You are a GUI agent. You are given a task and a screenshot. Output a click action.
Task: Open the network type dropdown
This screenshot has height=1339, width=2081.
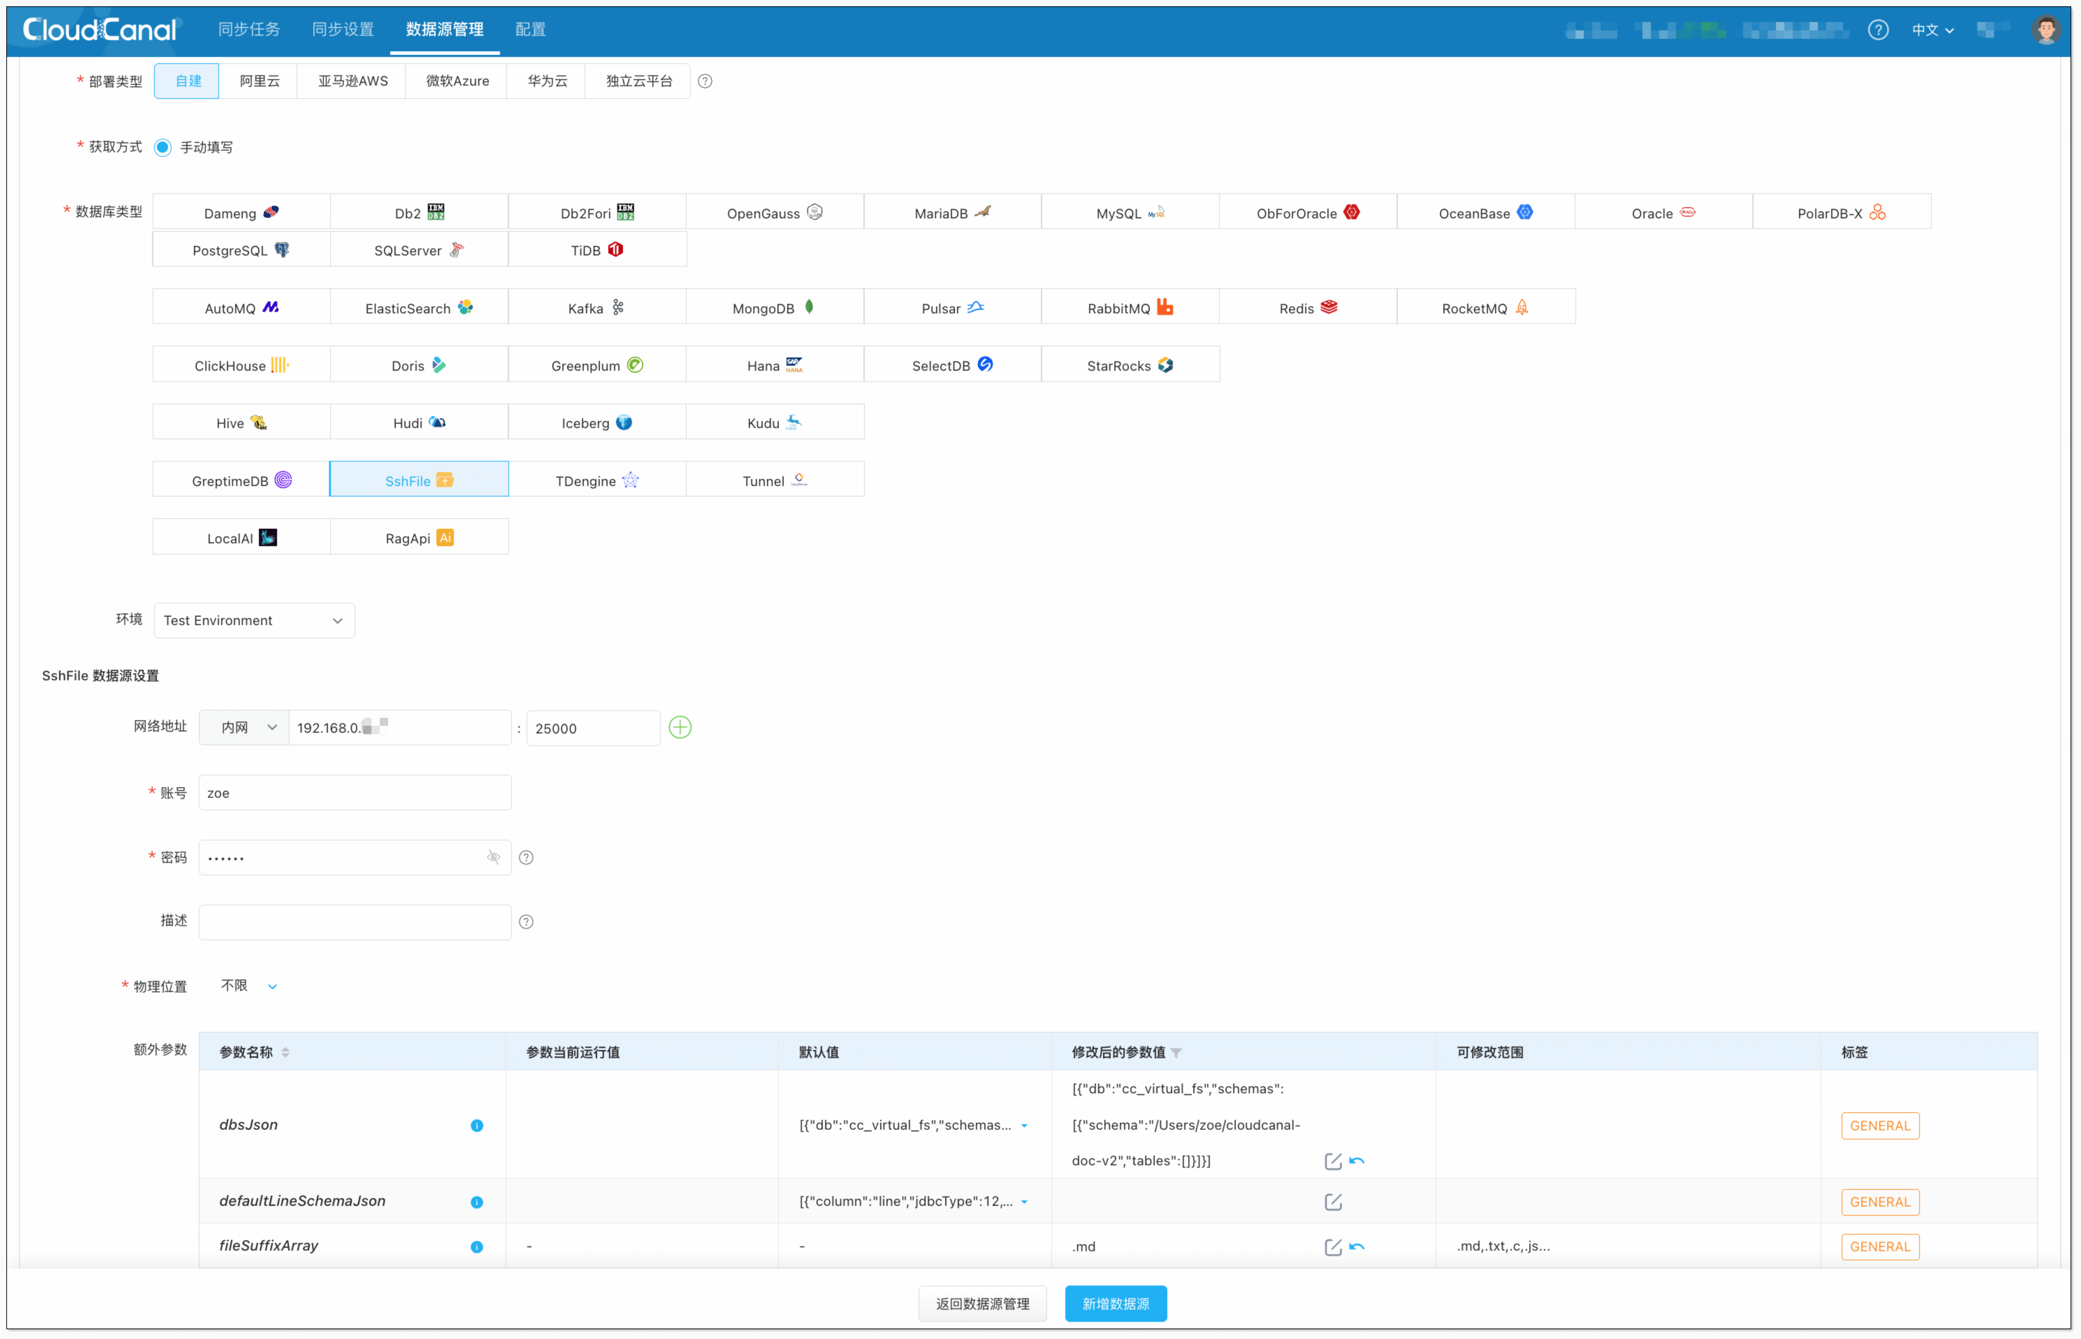pos(244,728)
